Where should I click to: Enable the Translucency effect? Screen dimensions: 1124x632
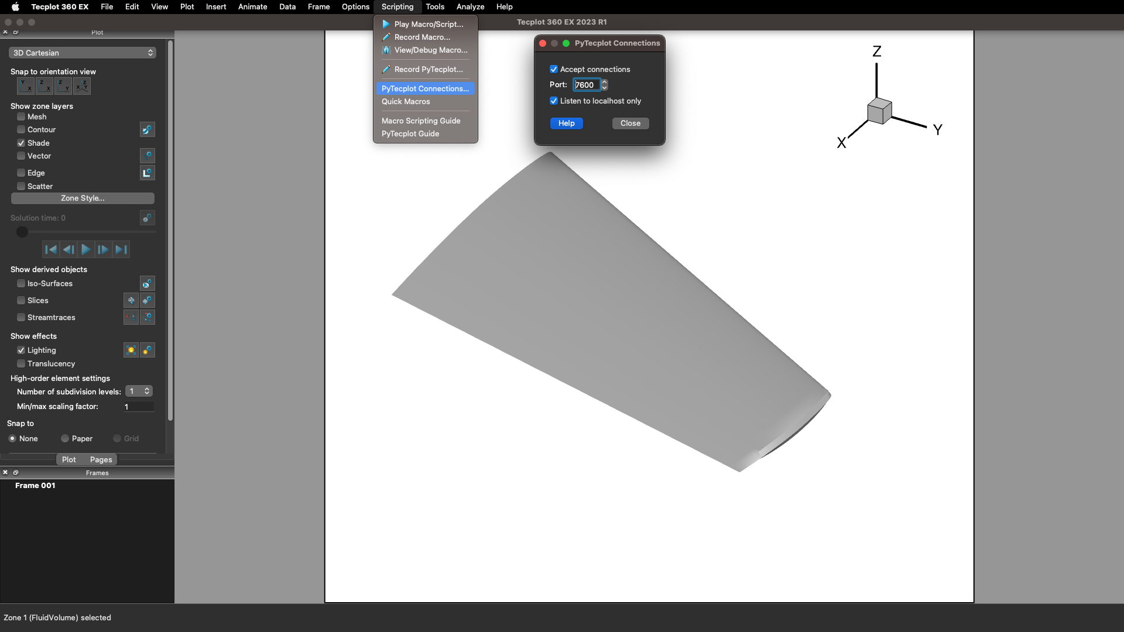click(21, 363)
